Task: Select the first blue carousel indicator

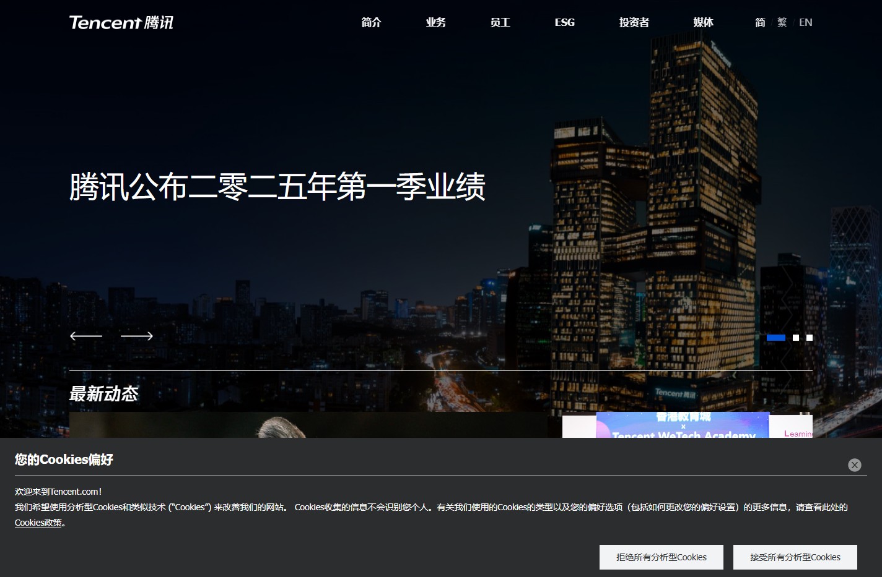Action: [776, 338]
